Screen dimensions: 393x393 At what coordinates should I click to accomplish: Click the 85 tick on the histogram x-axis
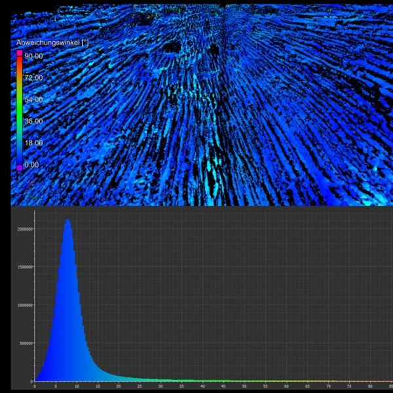pos(391,386)
